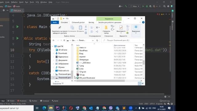Refresh the Explorer folder view

point(97,40)
